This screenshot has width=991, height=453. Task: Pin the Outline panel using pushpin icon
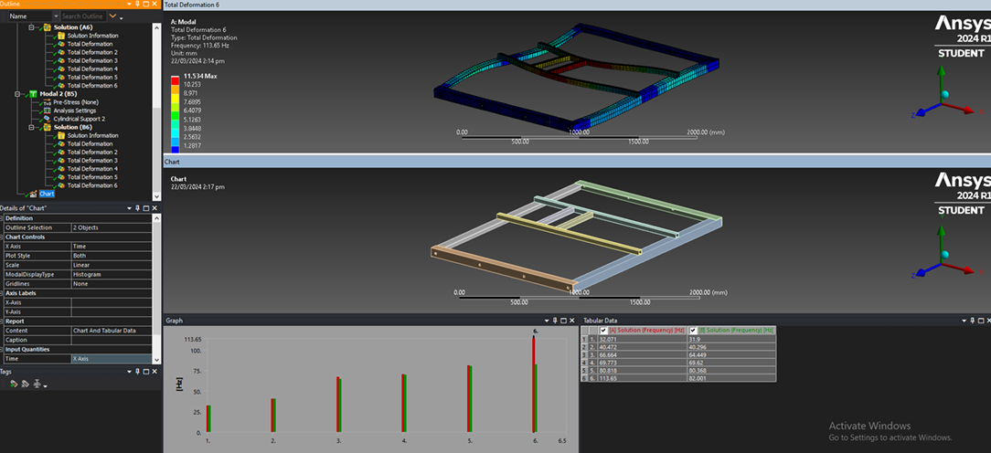pyautogui.click(x=137, y=5)
